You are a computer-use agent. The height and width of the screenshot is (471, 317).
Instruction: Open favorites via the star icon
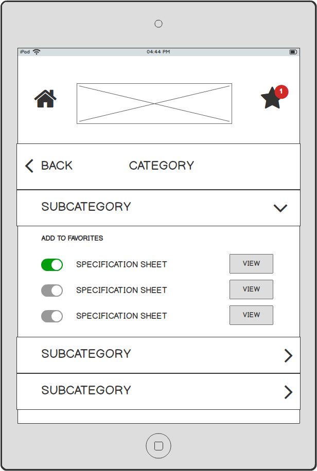(271, 98)
